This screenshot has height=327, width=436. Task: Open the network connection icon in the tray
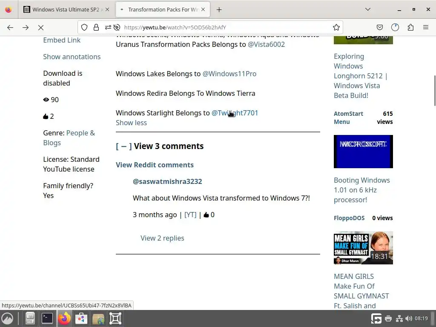pyautogui.click(x=399, y=318)
